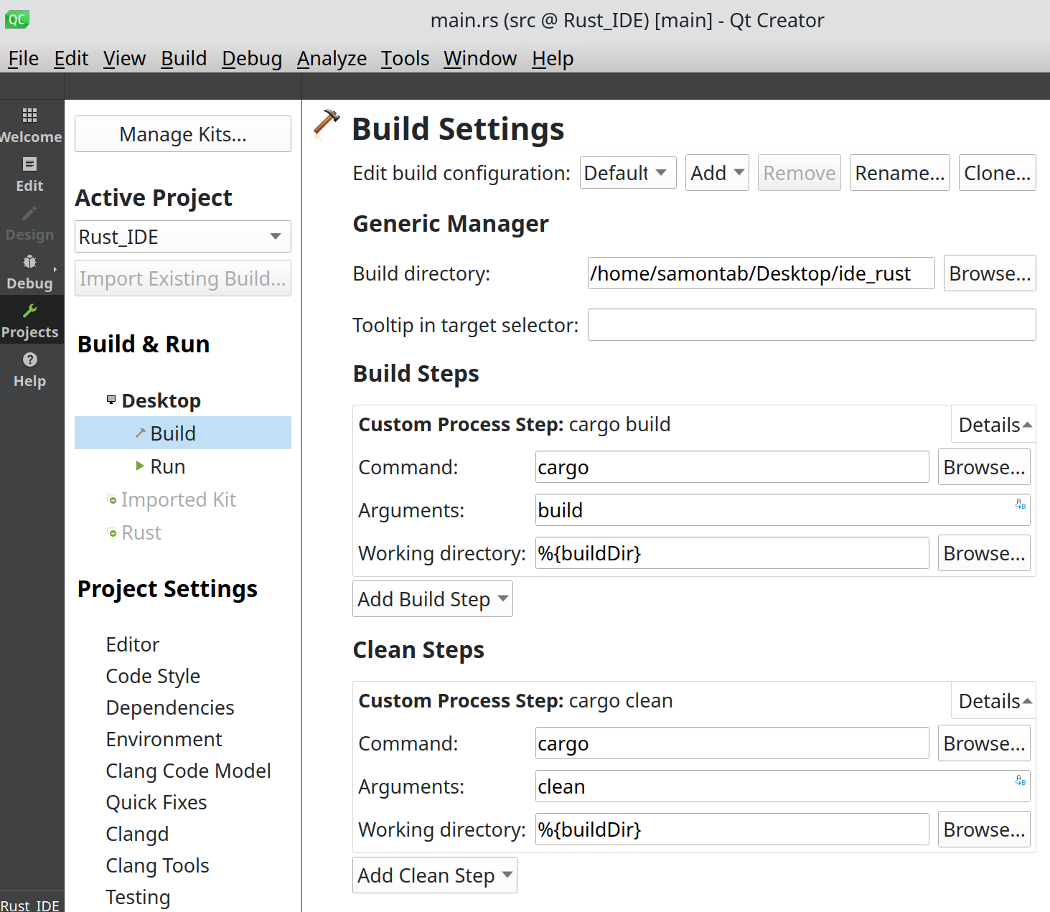Click Arguments field containing clean
This screenshot has height=912, width=1050.
click(783, 786)
